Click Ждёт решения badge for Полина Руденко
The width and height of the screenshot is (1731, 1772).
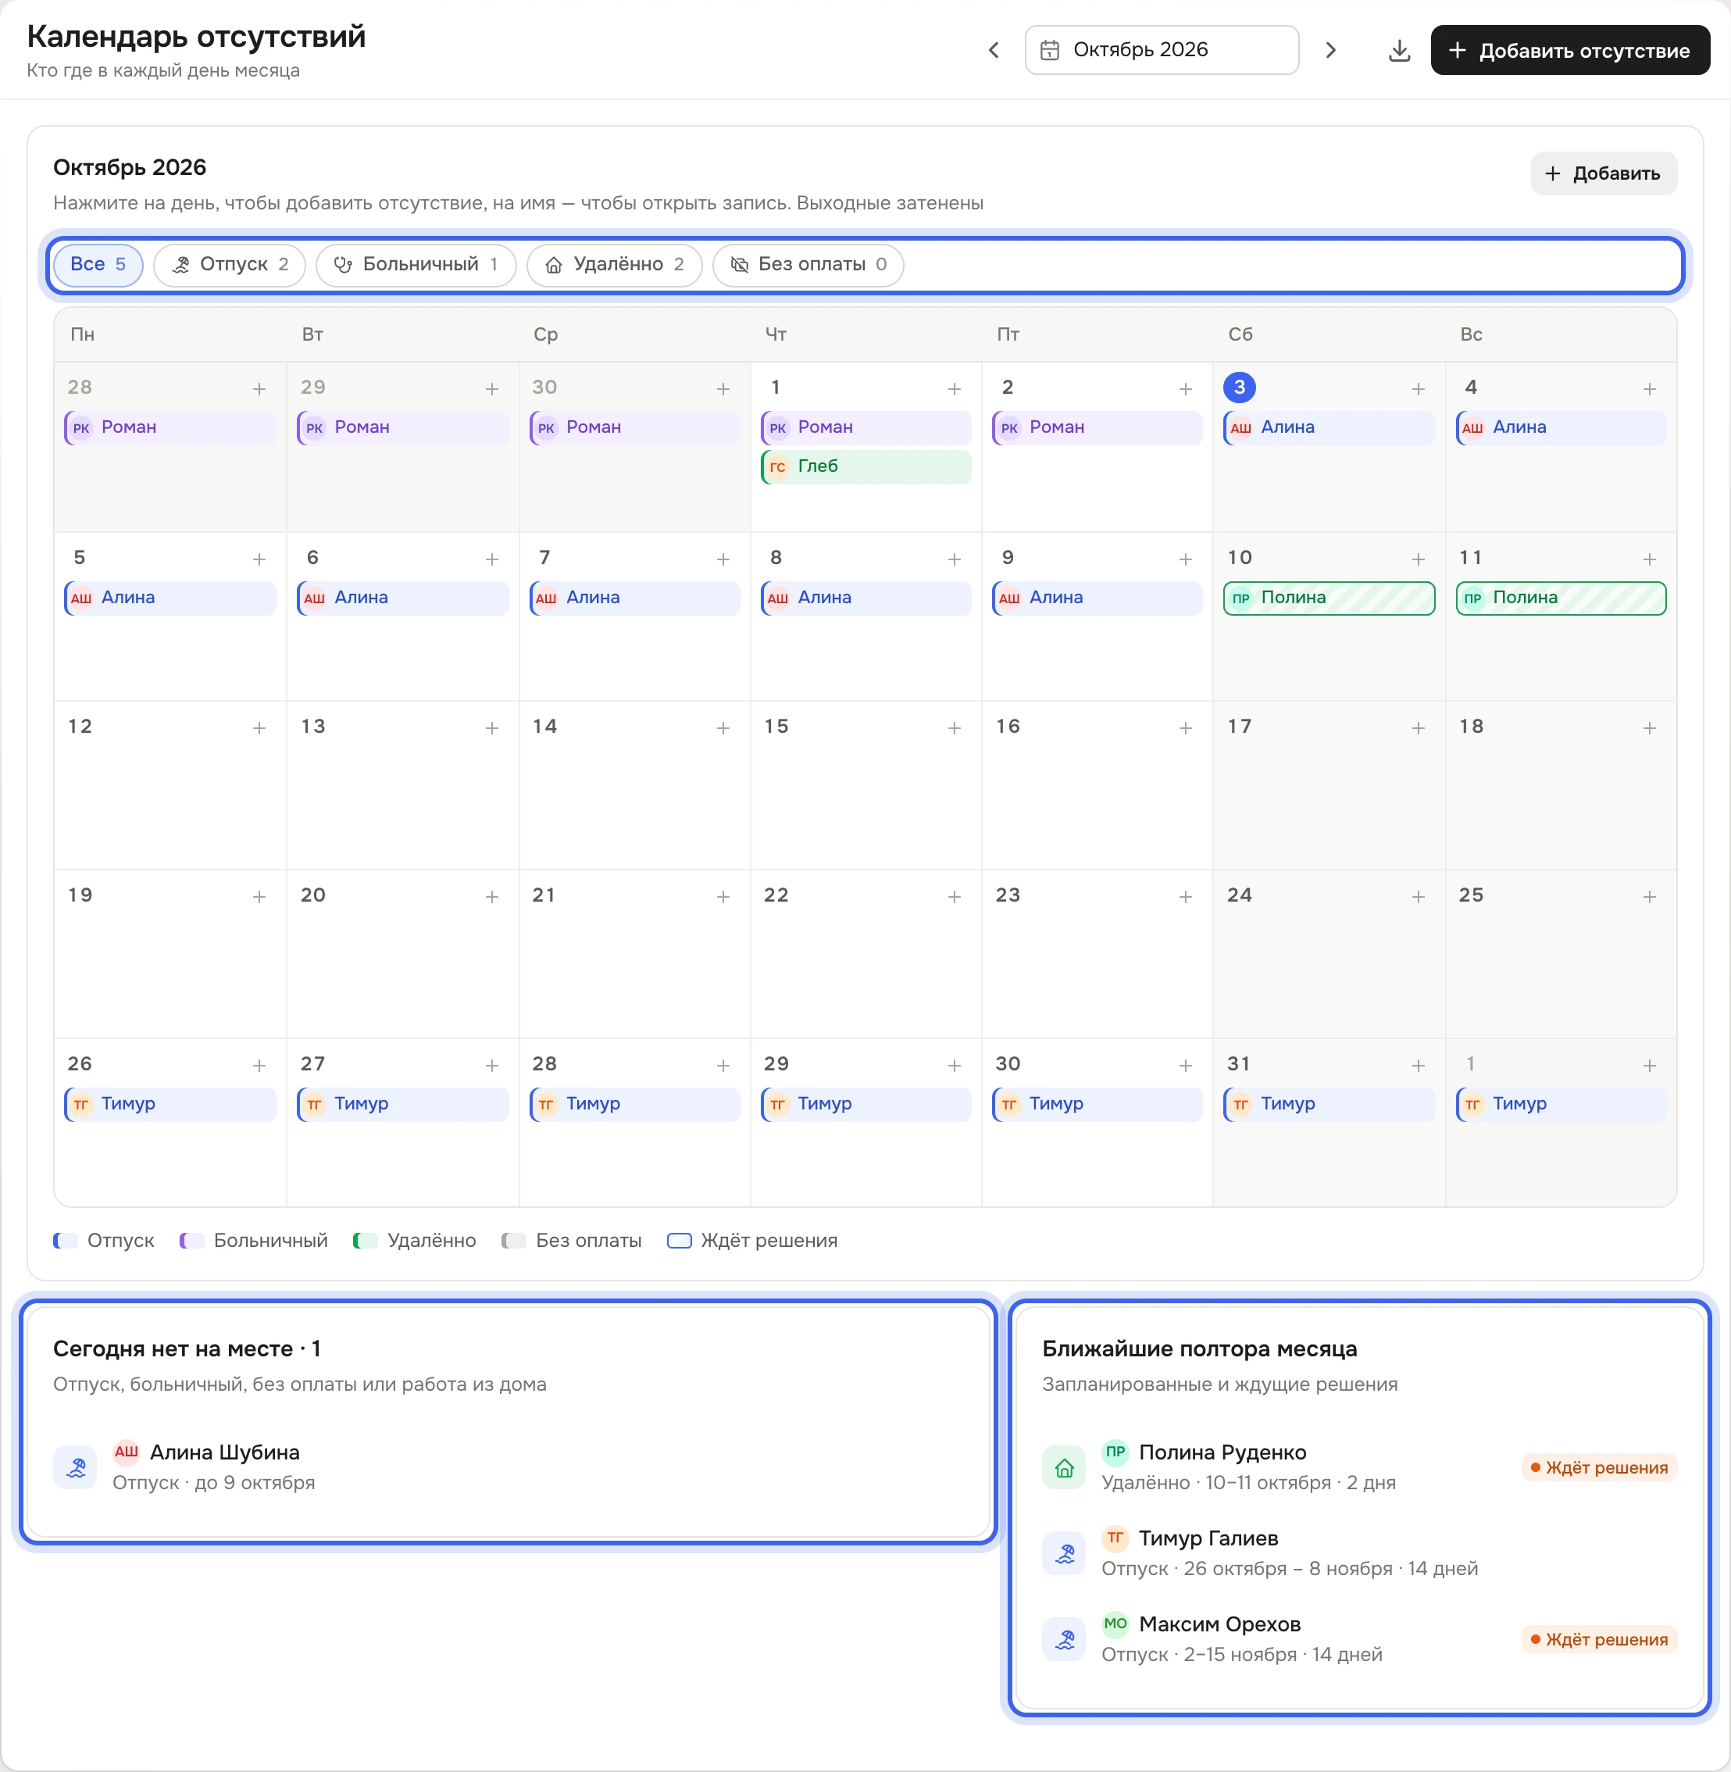tap(1599, 1467)
